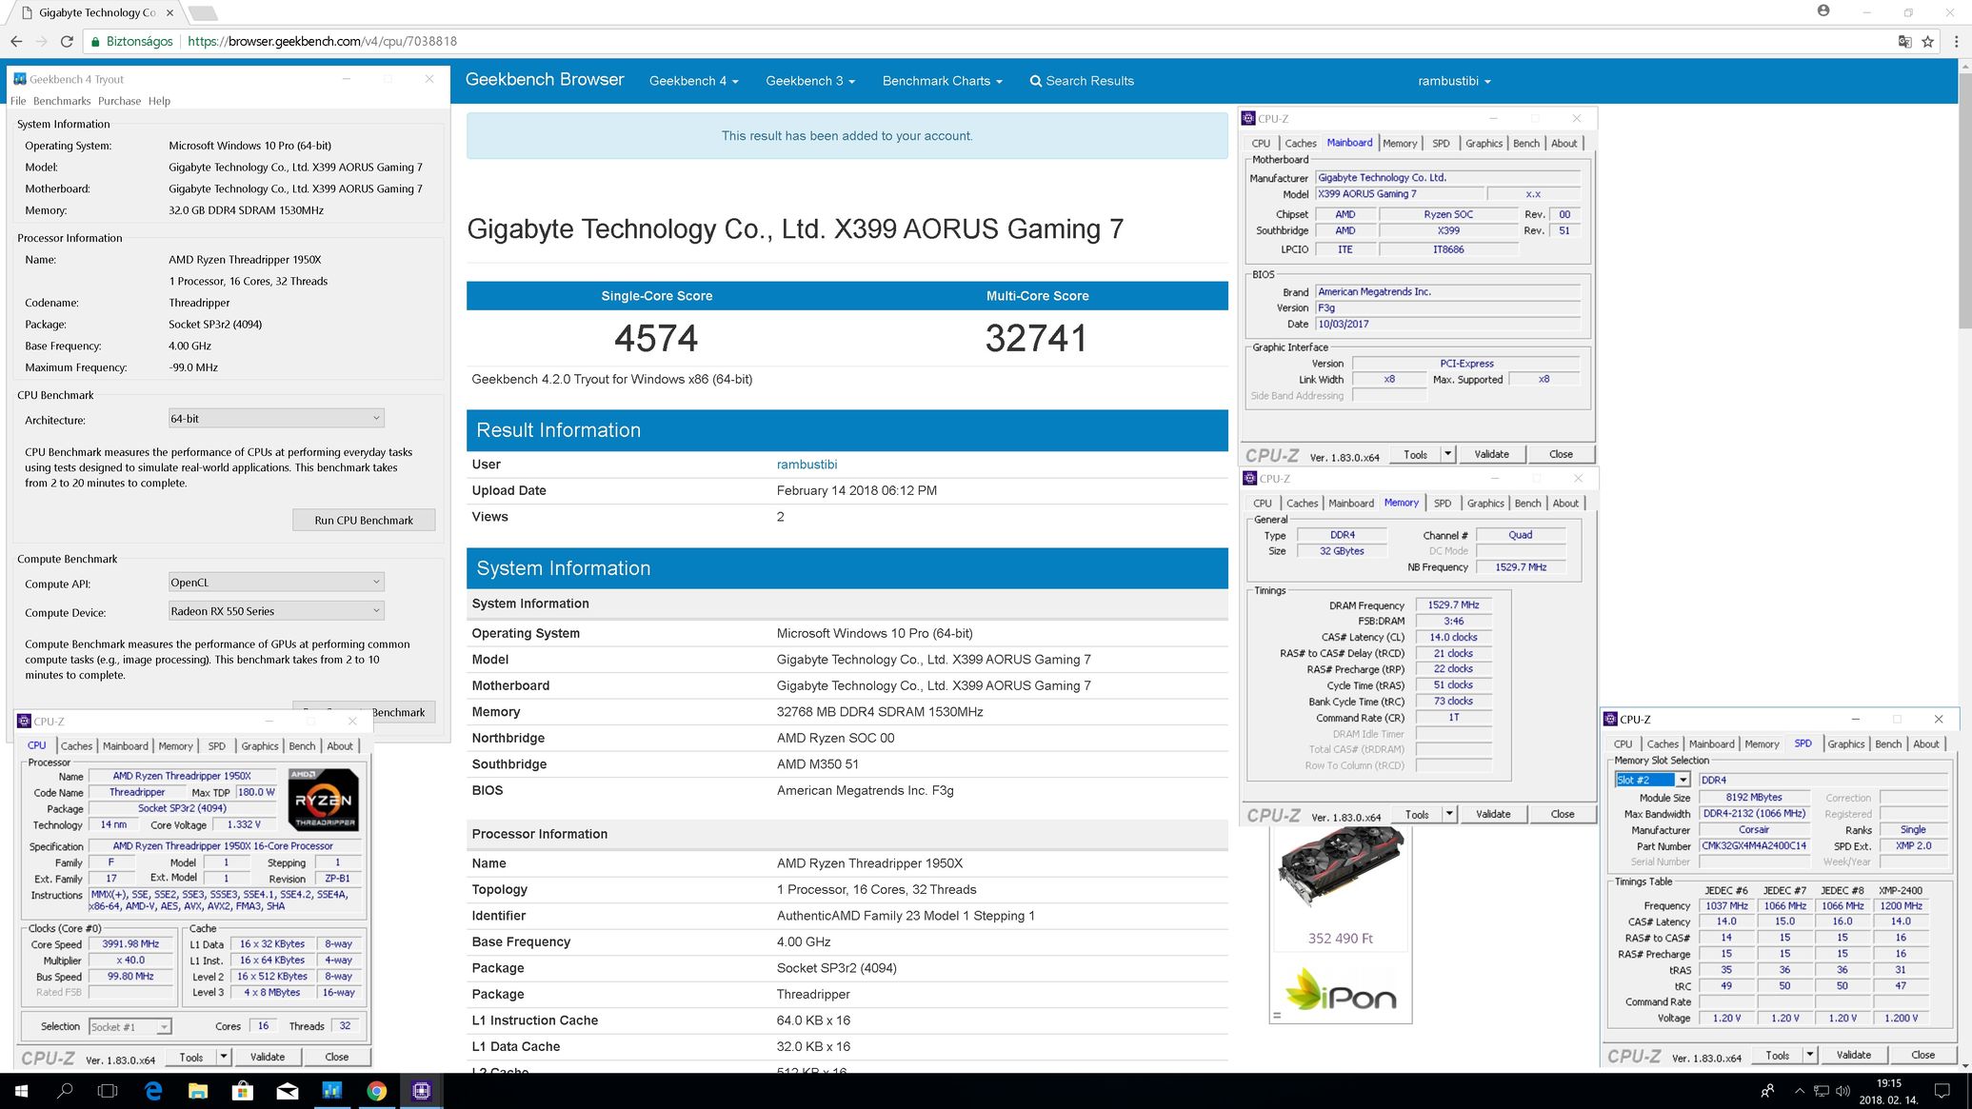The image size is (1972, 1109).
Task: Select SPD tab in Memory CPU-Z window
Action: [1443, 504]
